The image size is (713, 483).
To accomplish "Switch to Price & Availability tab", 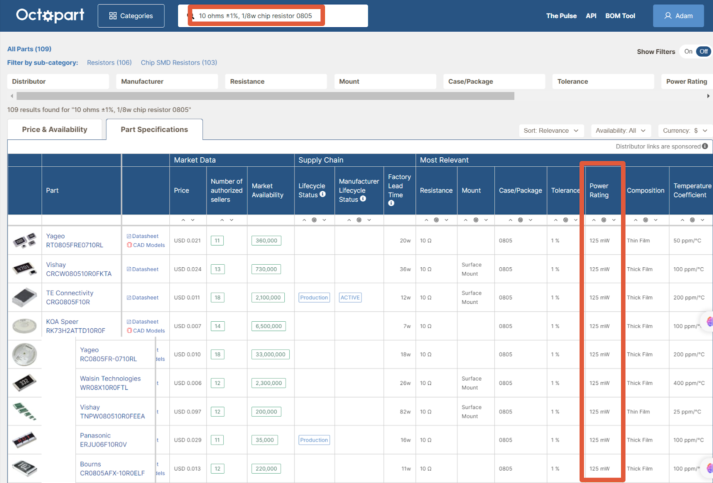I will (55, 130).
